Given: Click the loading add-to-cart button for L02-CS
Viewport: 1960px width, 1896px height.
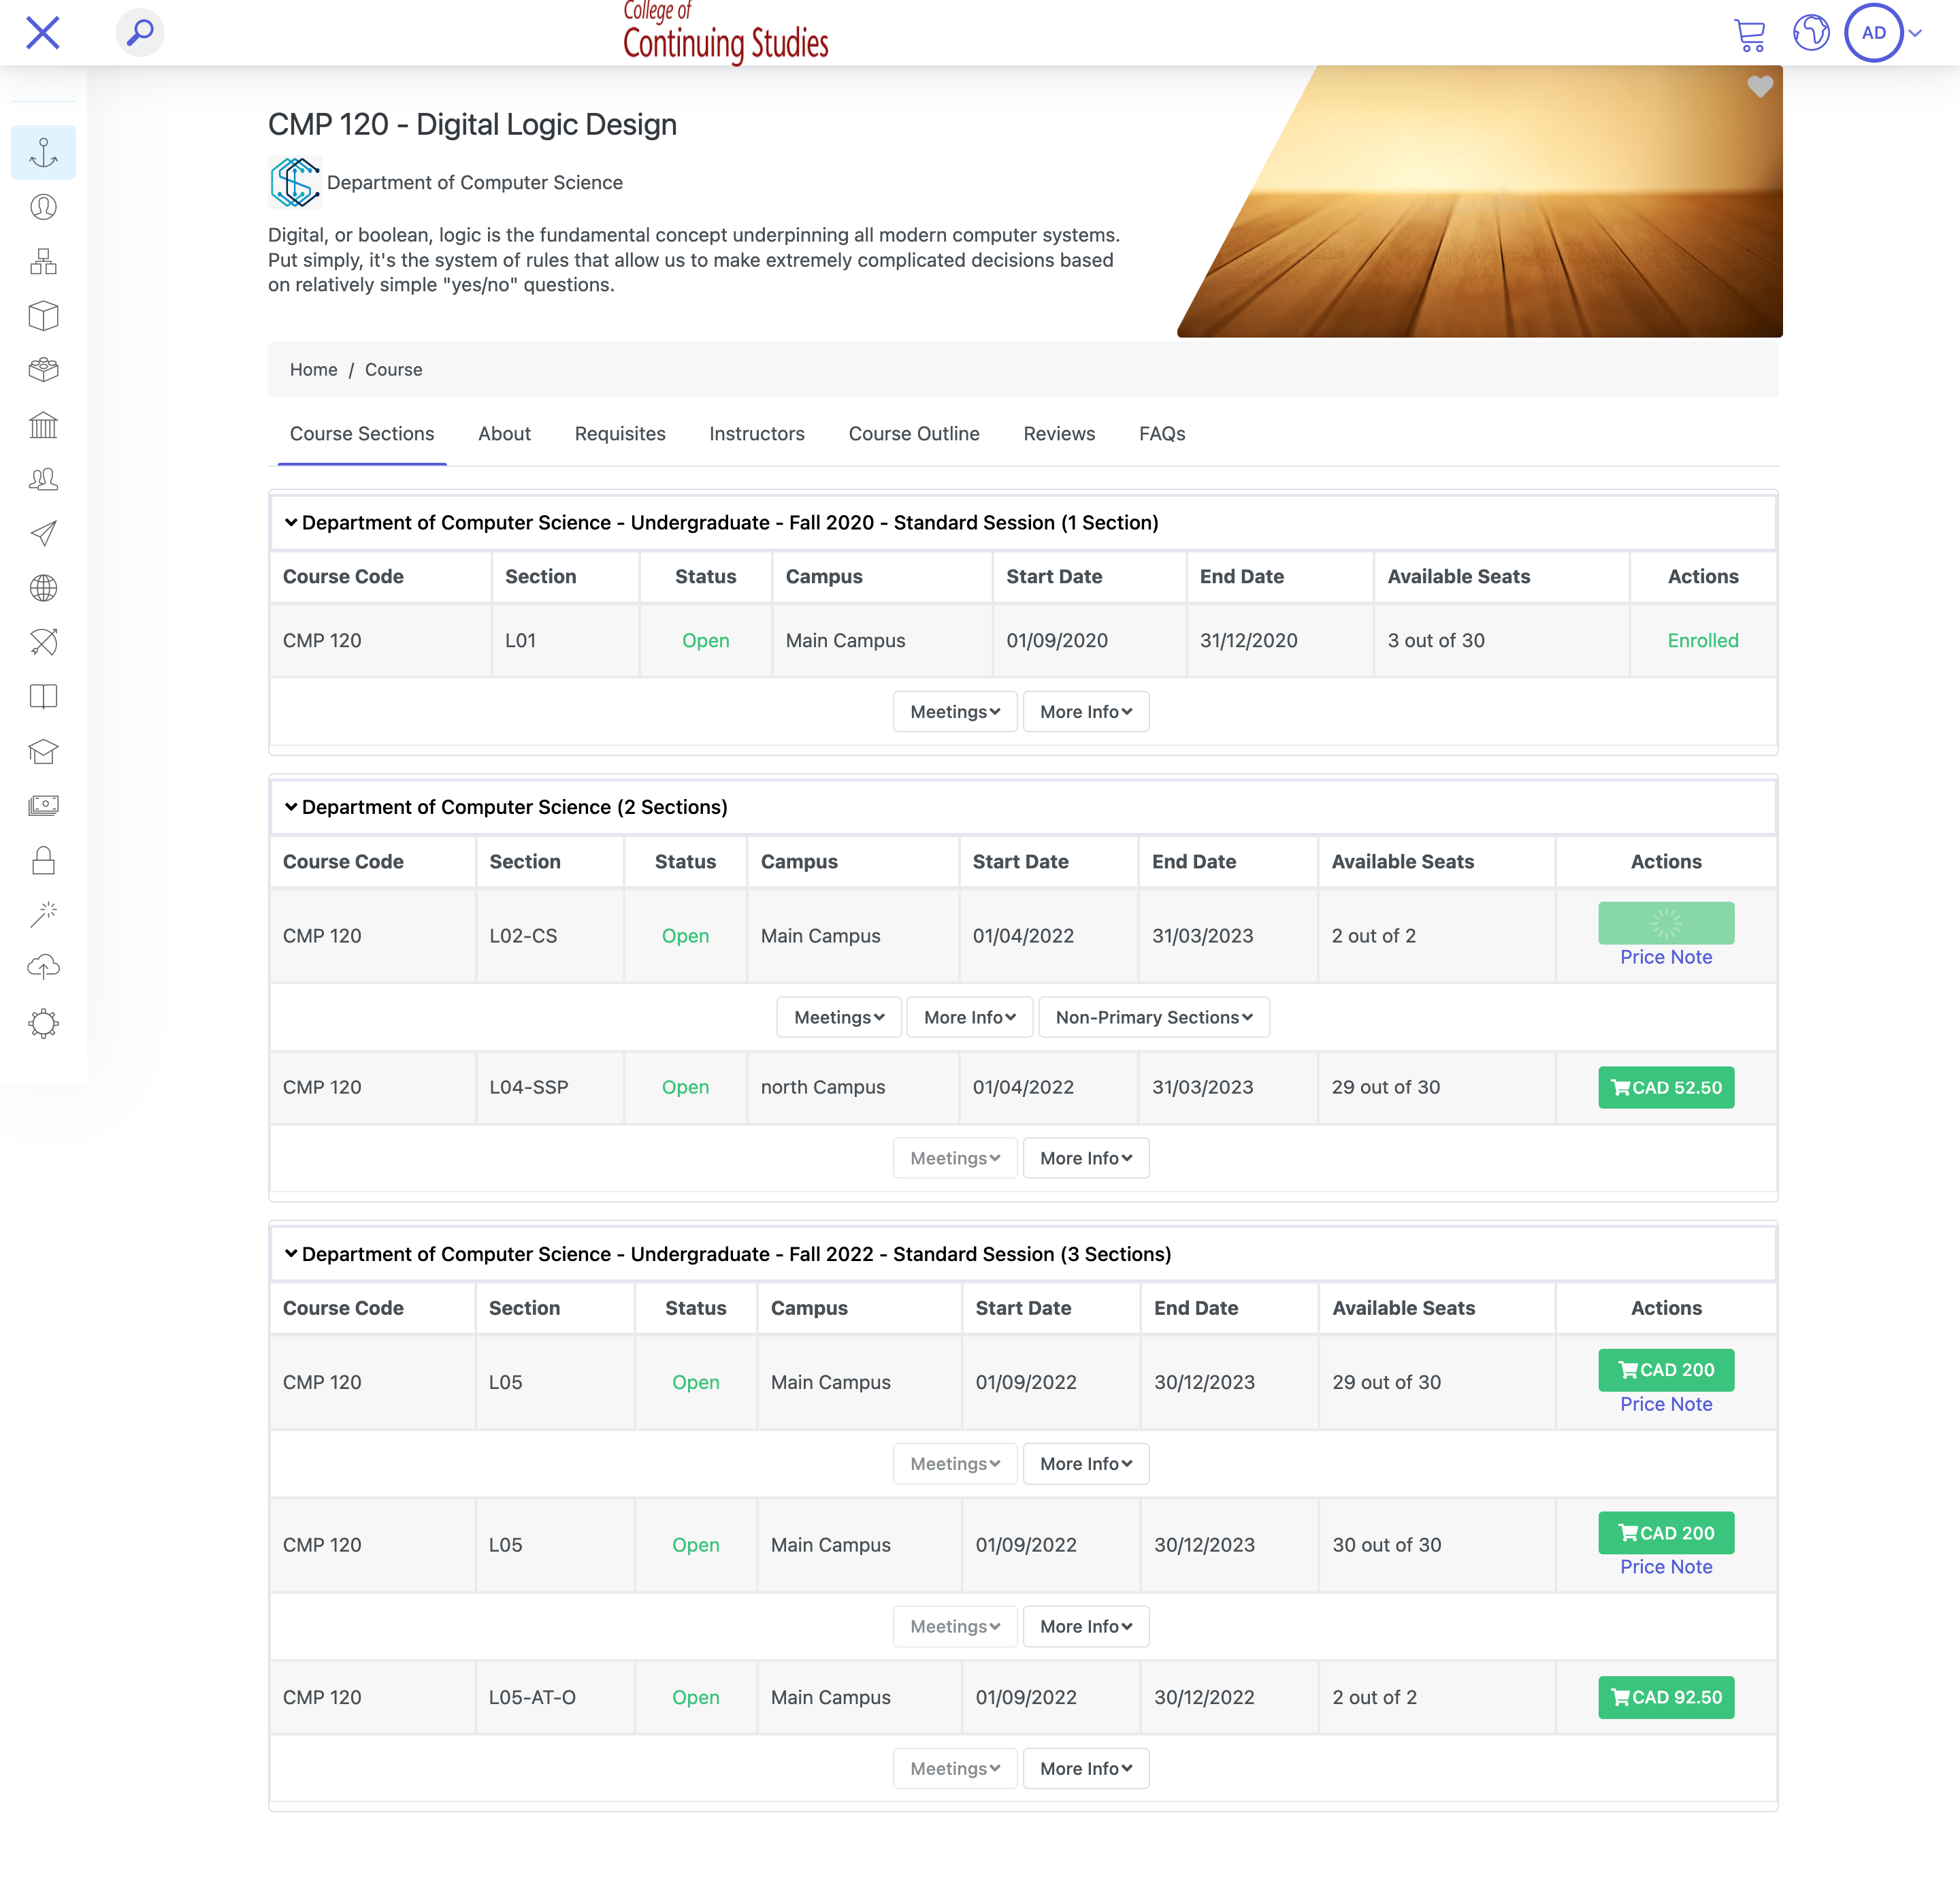Looking at the screenshot, I should click(1666, 923).
